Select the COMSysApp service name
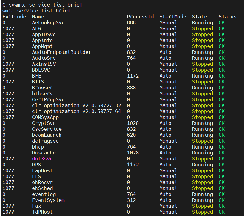Screen dimensions: 244x216 click(x=45, y=117)
